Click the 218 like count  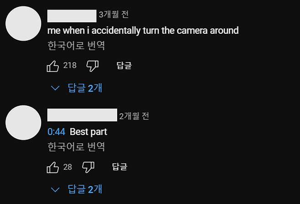pyautogui.click(x=70, y=66)
